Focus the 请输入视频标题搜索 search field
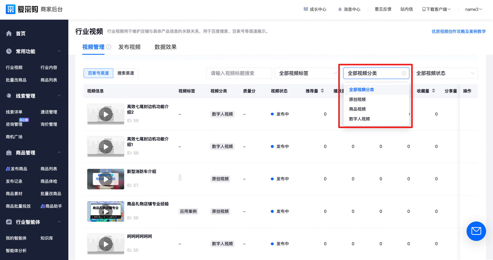Viewport: 493px width, 260px height. [x=239, y=73]
